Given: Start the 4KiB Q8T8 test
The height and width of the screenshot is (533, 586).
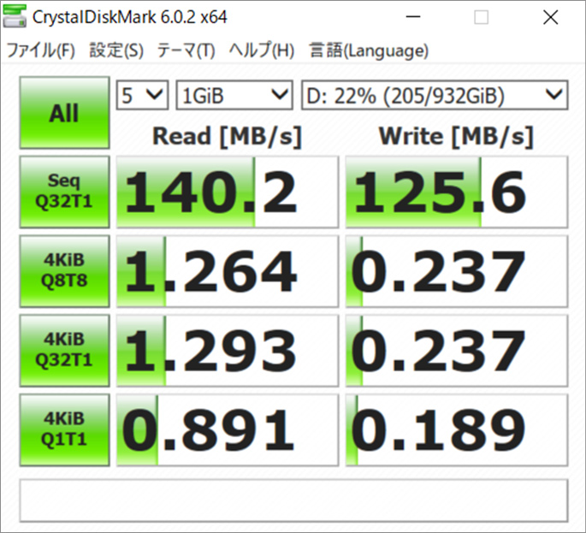Looking at the screenshot, I should click(x=65, y=271).
